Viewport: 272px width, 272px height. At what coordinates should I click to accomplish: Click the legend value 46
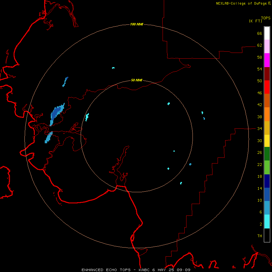pos(260,93)
